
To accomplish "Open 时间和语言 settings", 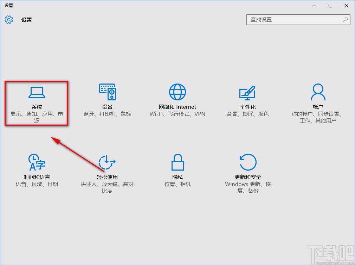I will click(x=37, y=170).
